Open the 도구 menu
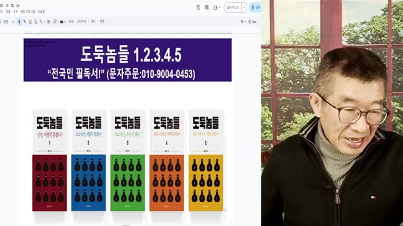 click(15, 12)
